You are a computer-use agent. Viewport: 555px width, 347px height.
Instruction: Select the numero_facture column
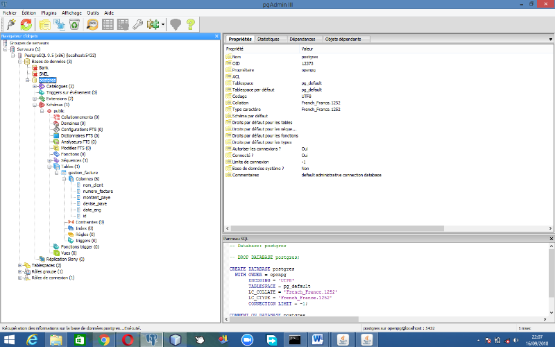tap(96, 191)
